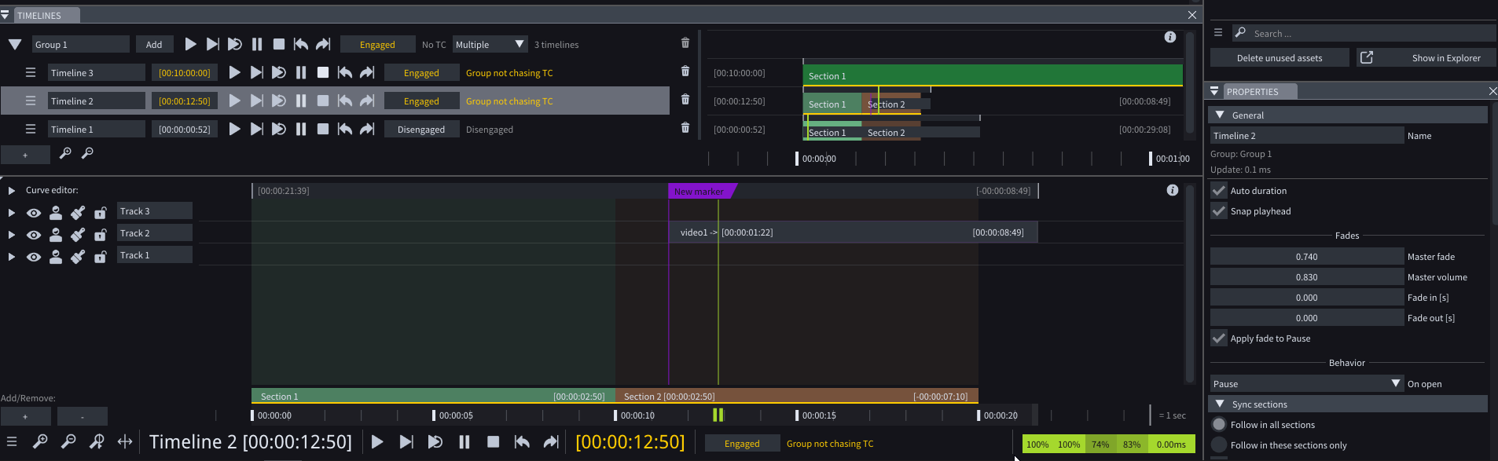Click the Master fade value slider

pyautogui.click(x=1306, y=257)
